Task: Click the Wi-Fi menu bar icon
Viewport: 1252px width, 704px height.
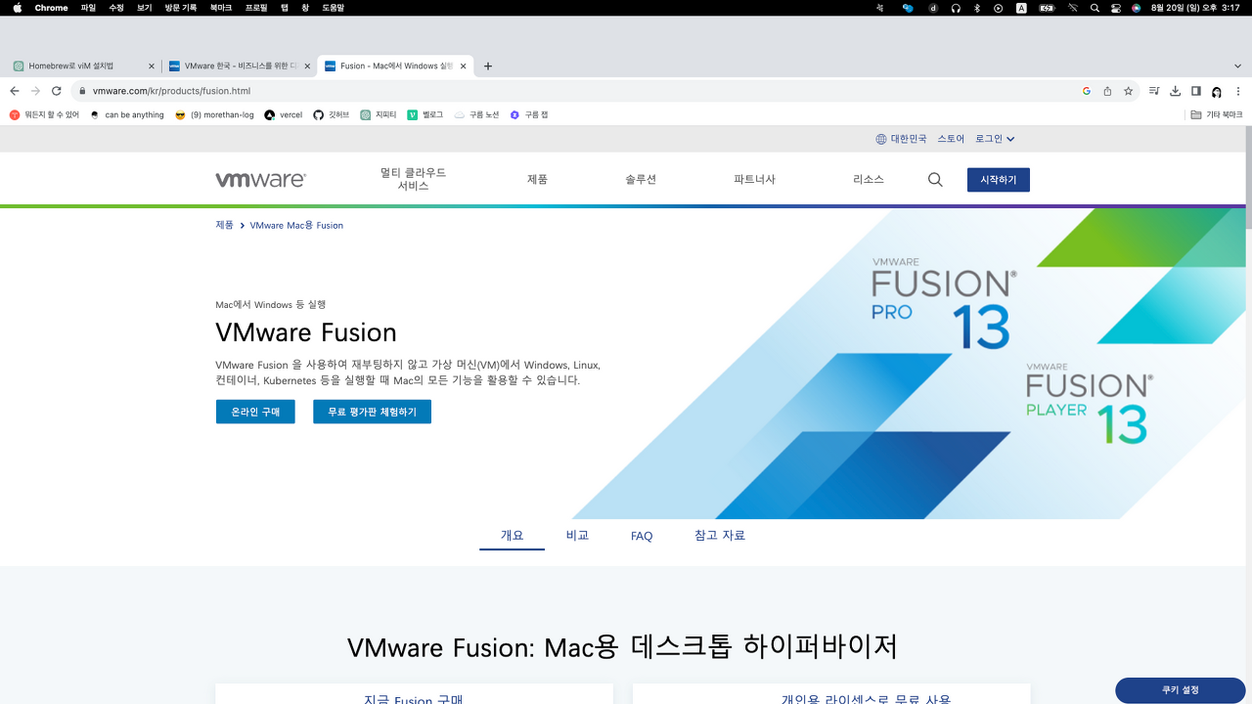Action: tap(1073, 8)
